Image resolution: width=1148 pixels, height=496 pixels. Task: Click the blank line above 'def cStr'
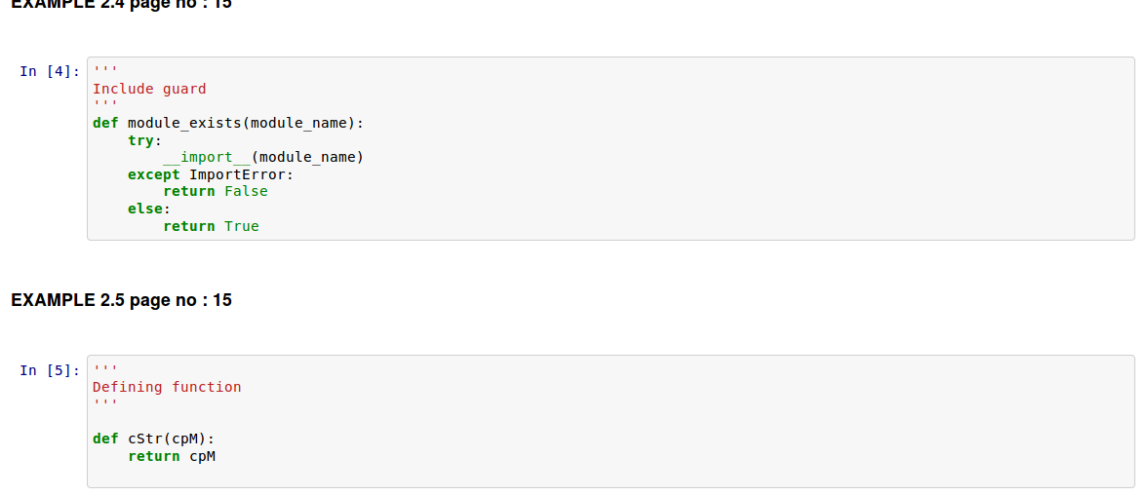pyautogui.click(x=293, y=422)
